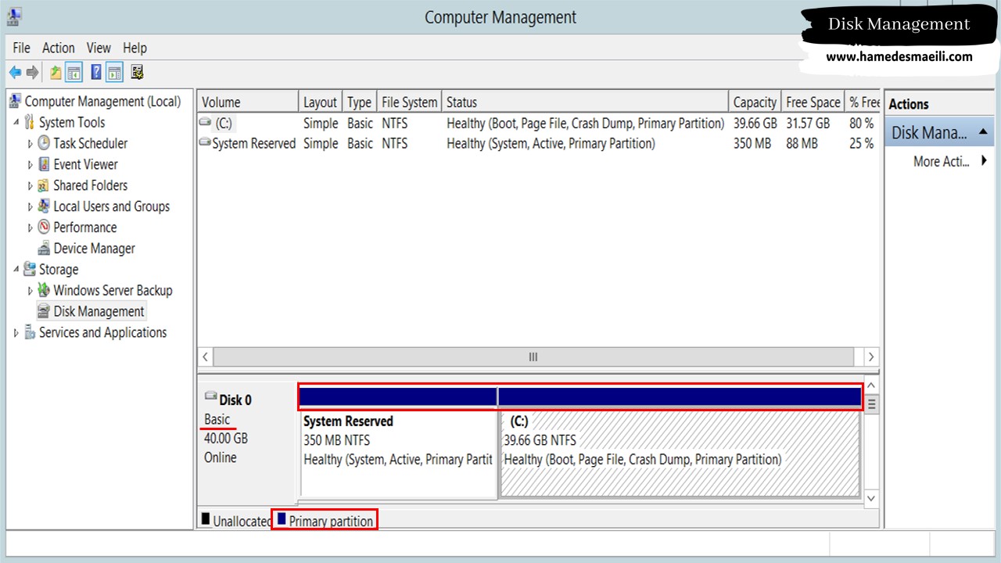Expand Local Users and Groups node
Viewport: 1001px width, 563px height.
[30, 207]
